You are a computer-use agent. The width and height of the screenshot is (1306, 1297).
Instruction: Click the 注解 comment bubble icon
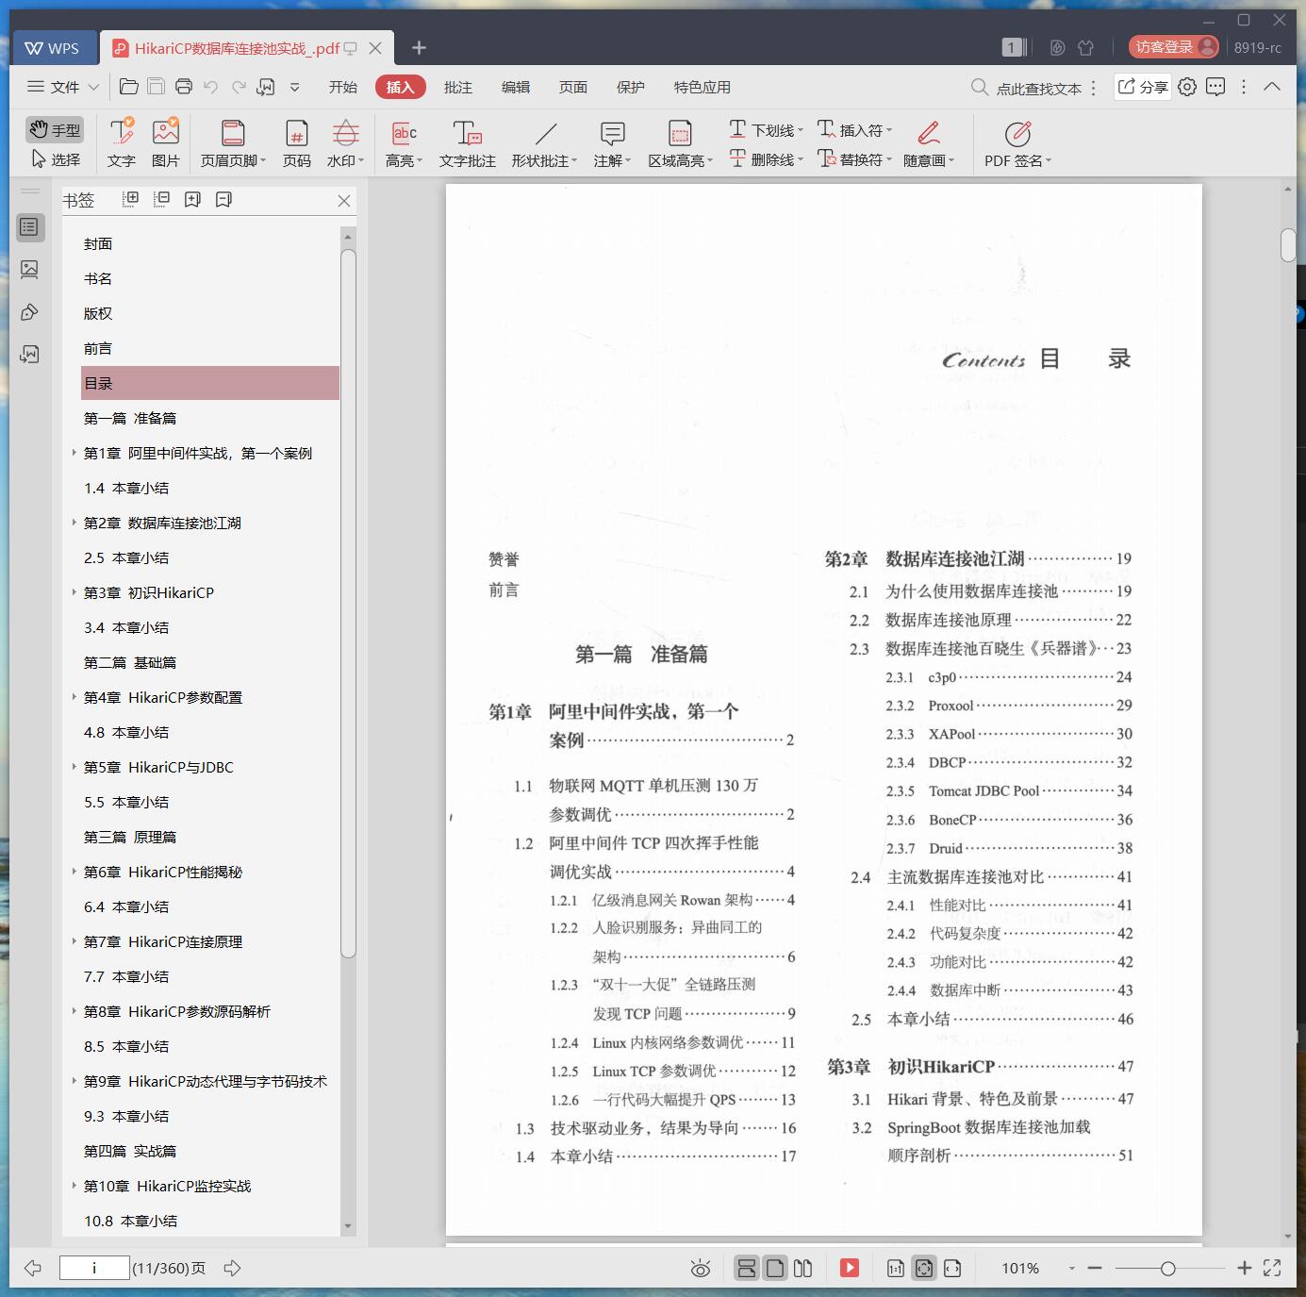613,133
